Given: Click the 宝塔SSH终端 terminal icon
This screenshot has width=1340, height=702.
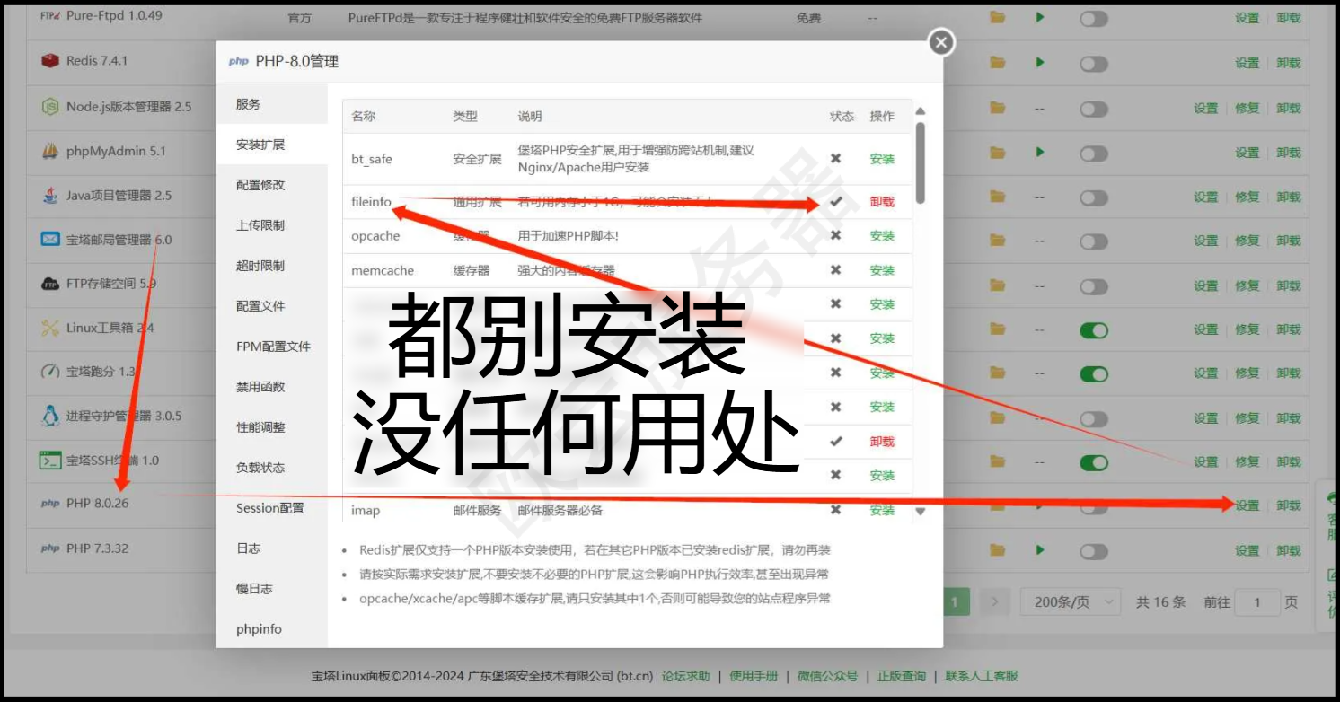Looking at the screenshot, I should [50, 461].
